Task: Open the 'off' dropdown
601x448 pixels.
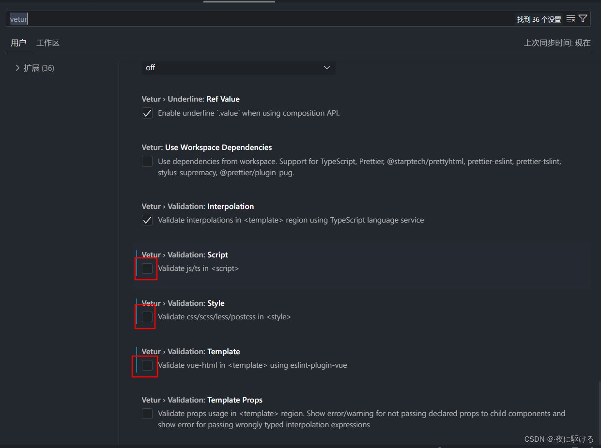Action: pyautogui.click(x=238, y=68)
